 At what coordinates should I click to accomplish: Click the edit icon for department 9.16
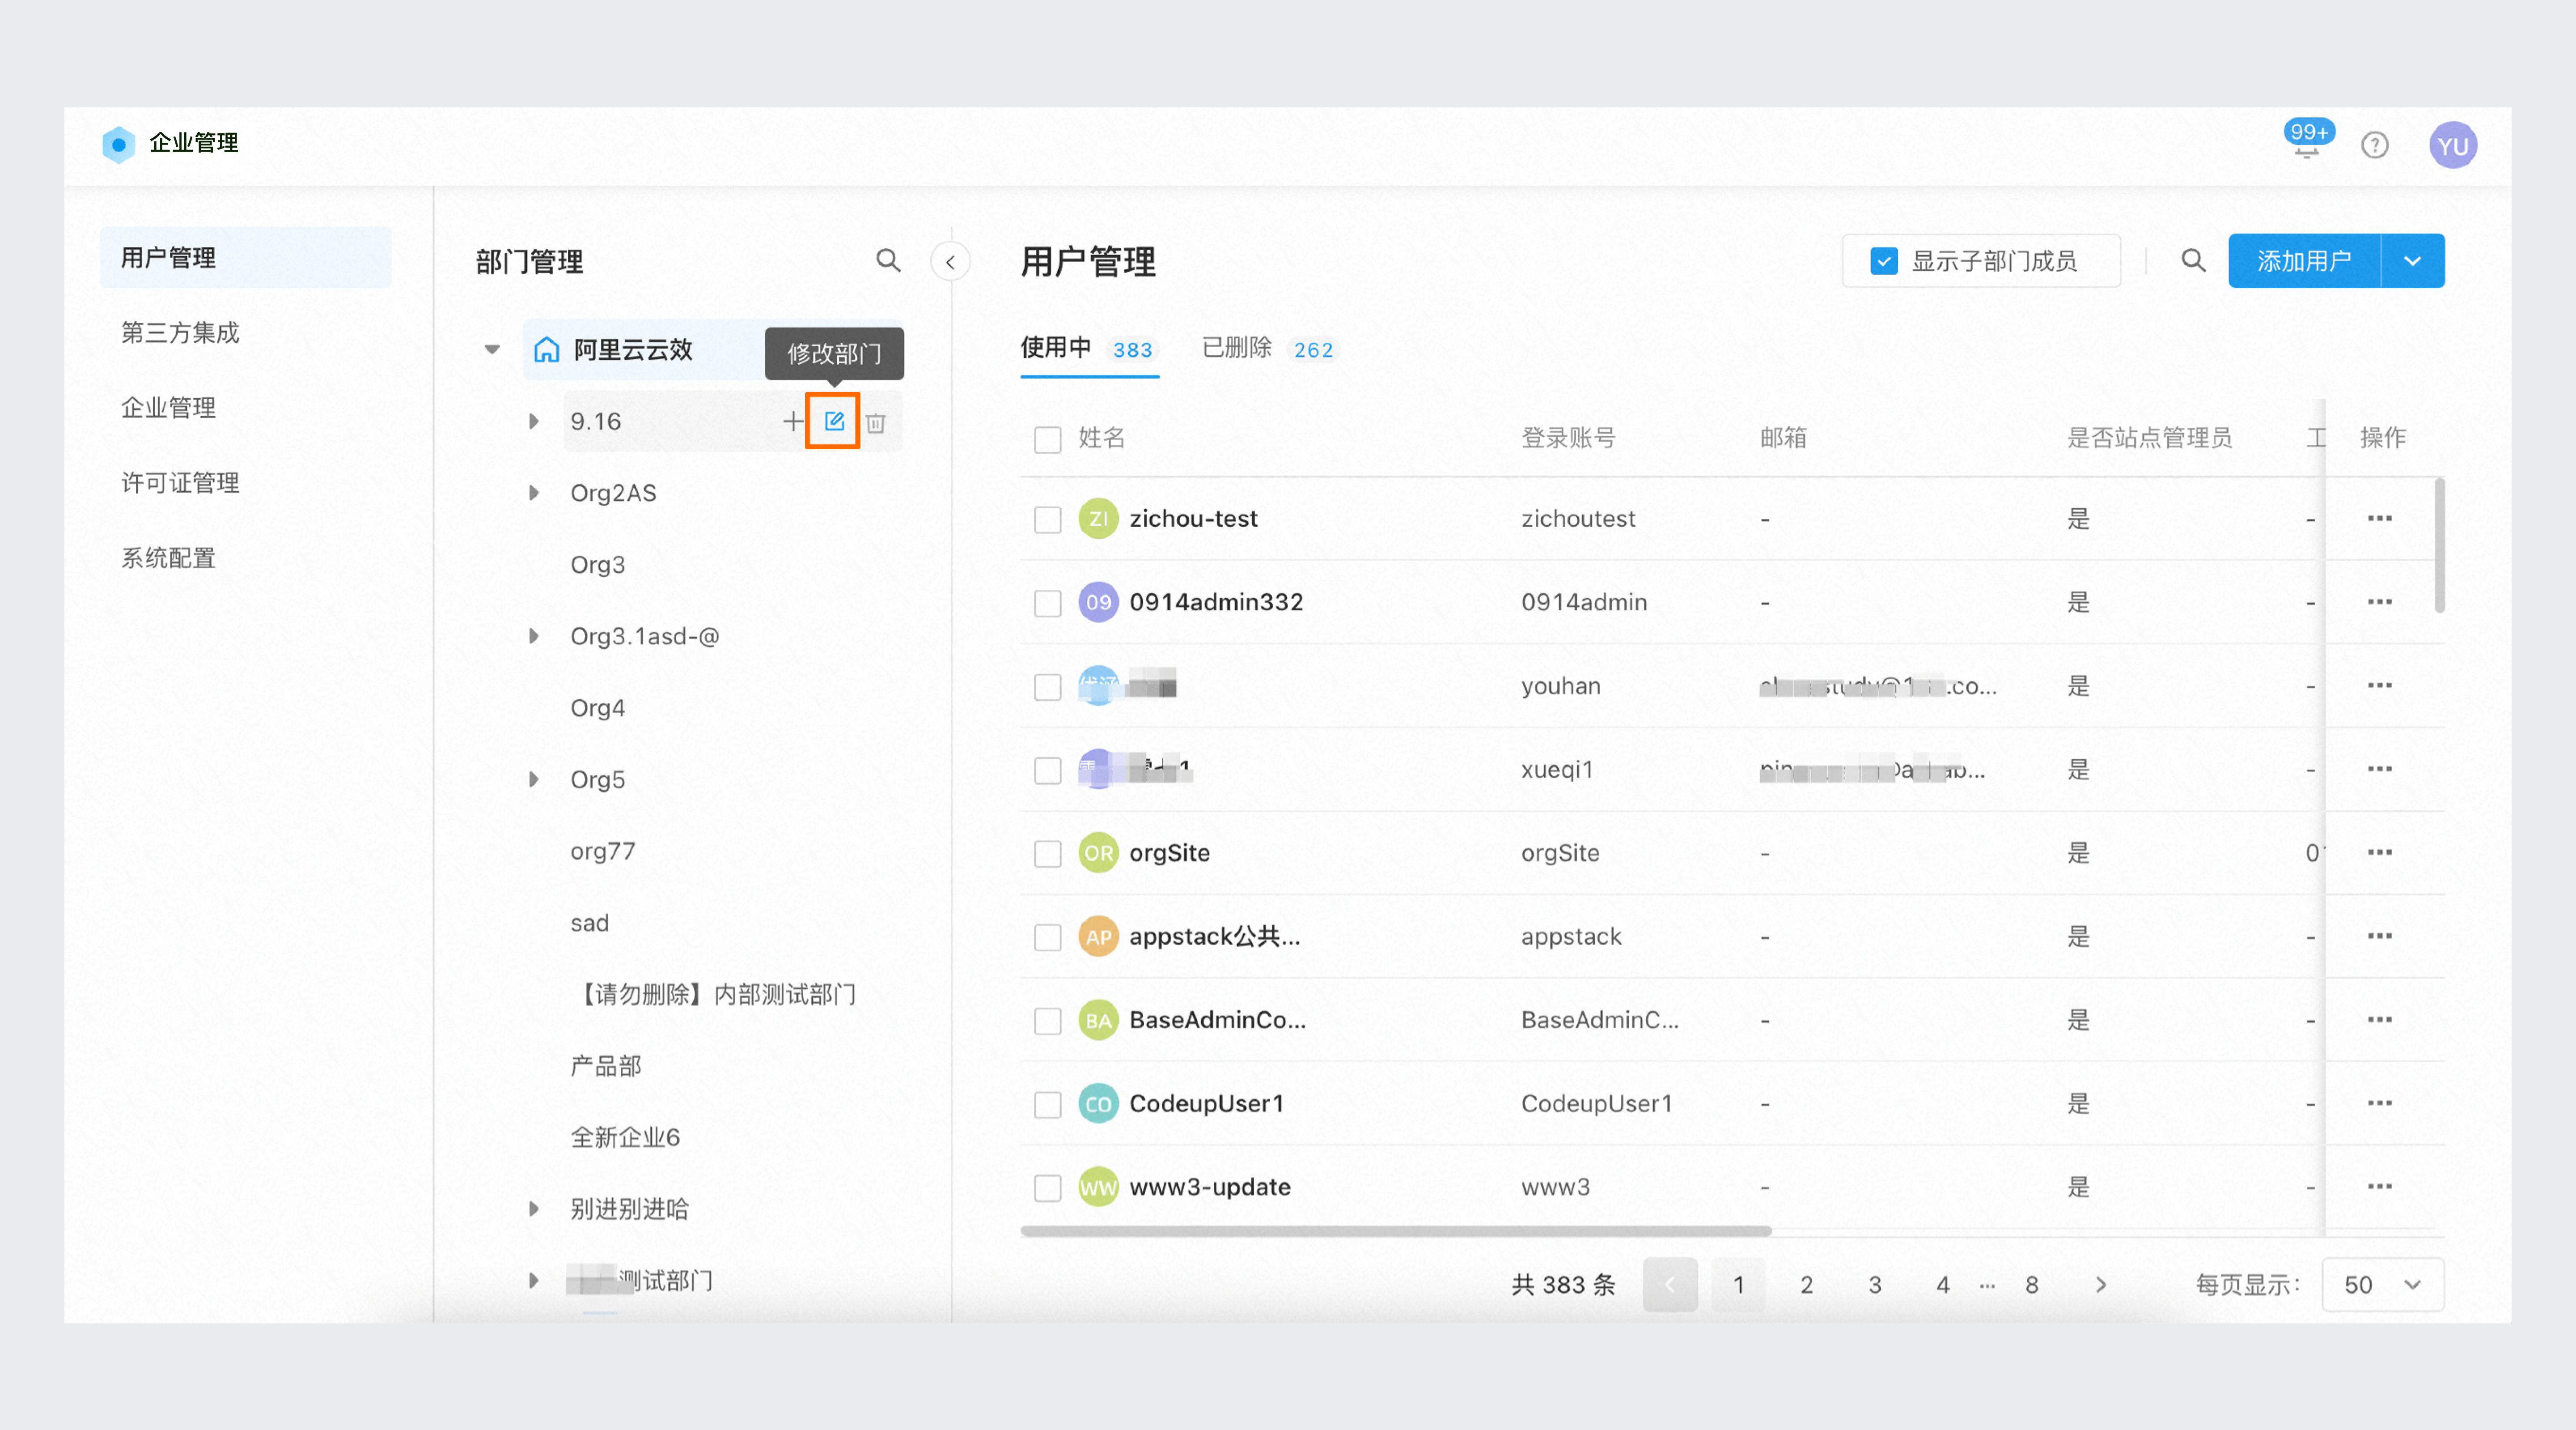pyautogui.click(x=833, y=421)
